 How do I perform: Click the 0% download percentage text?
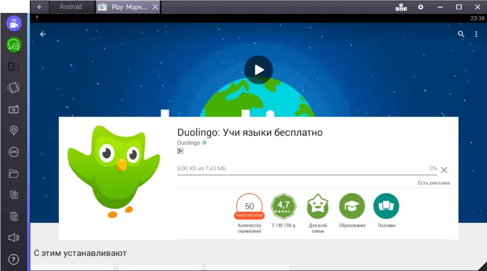tap(433, 168)
